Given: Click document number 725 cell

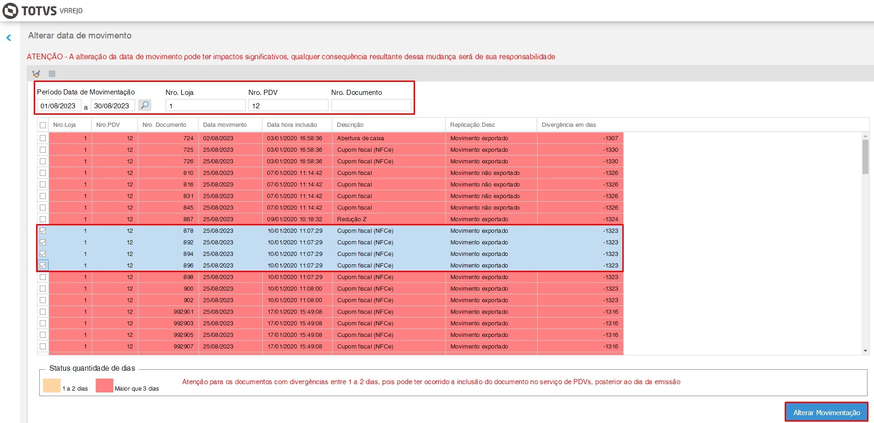Looking at the screenshot, I should 168,149.
